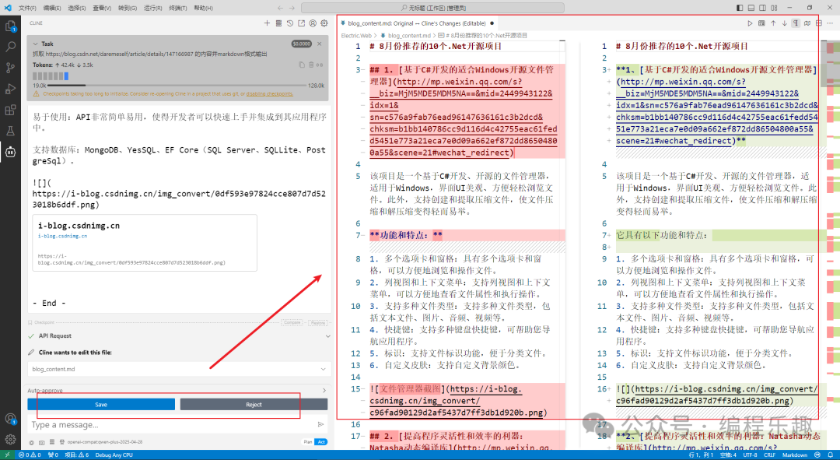Open Cline task history icon
This screenshot has width=840, height=460.
tap(290, 23)
